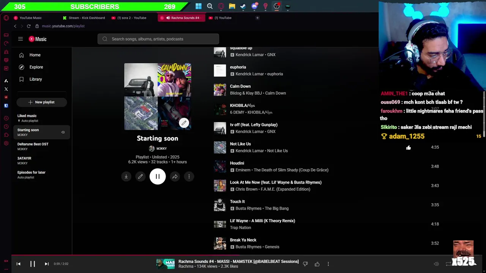Open a new browser tab with plus
This screenshot has width=486, height=273.
(x=257, y=18)
